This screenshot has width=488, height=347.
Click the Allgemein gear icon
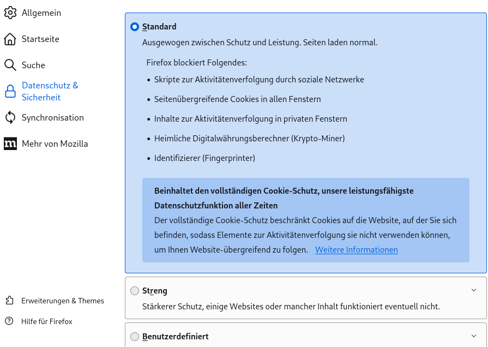(10, 13)
